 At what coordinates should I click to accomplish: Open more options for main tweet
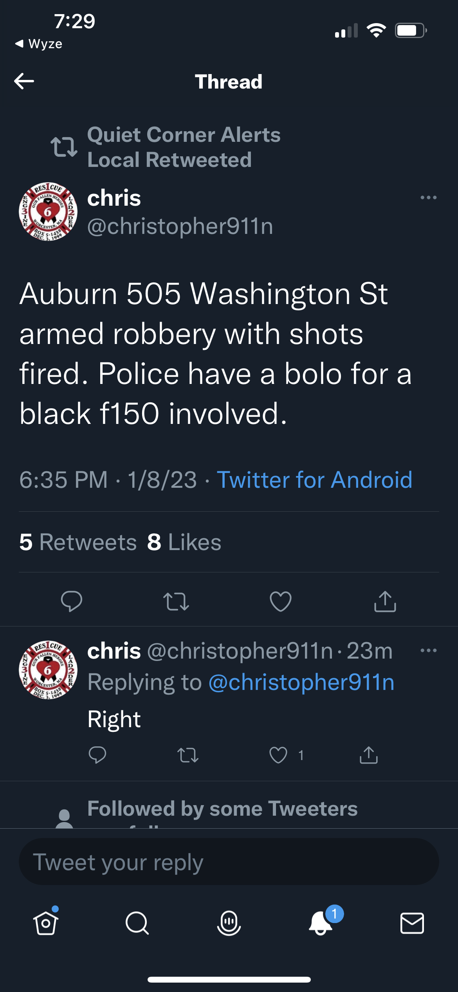428,197
